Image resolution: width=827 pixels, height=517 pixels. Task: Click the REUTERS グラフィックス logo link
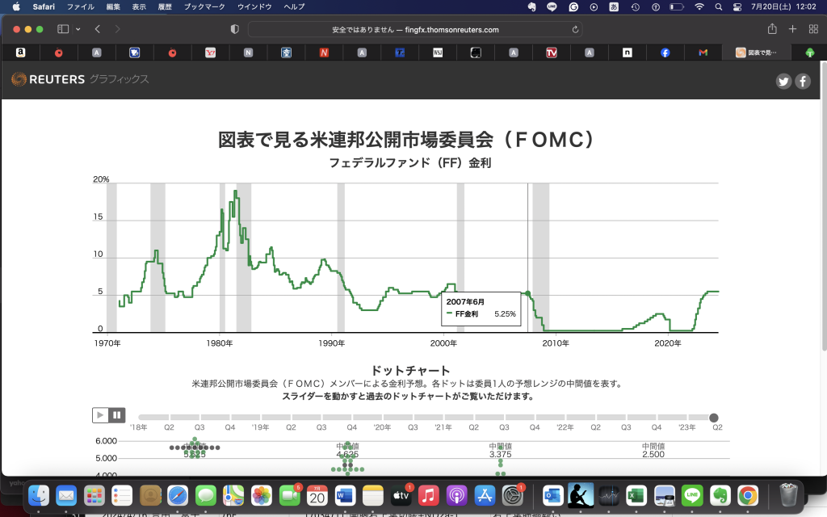coord(80,79)
